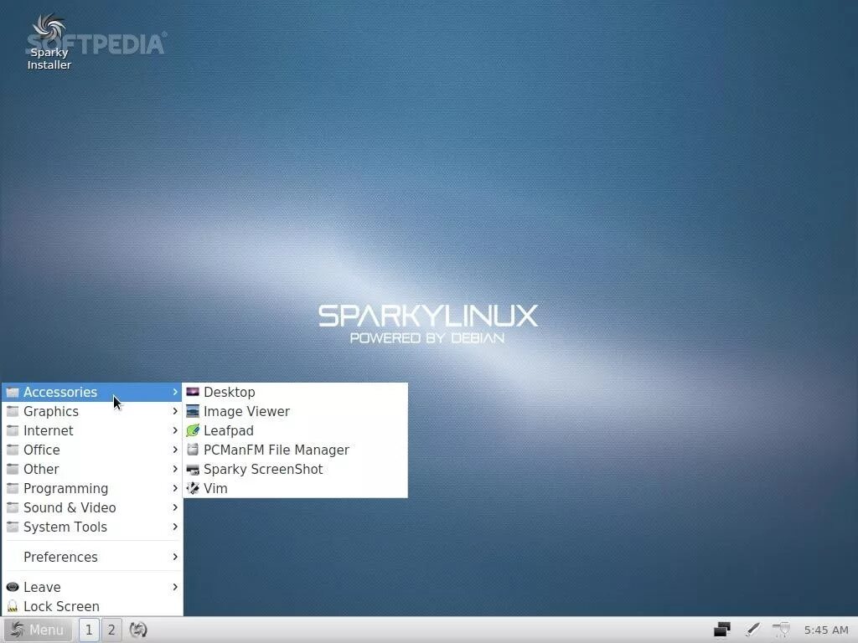Open the Preferences menu entry

click(x=92, y=557)
